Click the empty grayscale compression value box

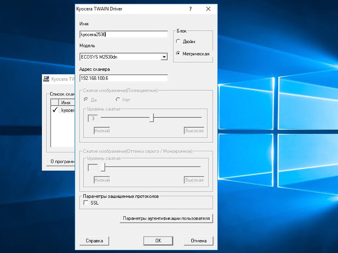pyautogui.click(x=93, y=168)
